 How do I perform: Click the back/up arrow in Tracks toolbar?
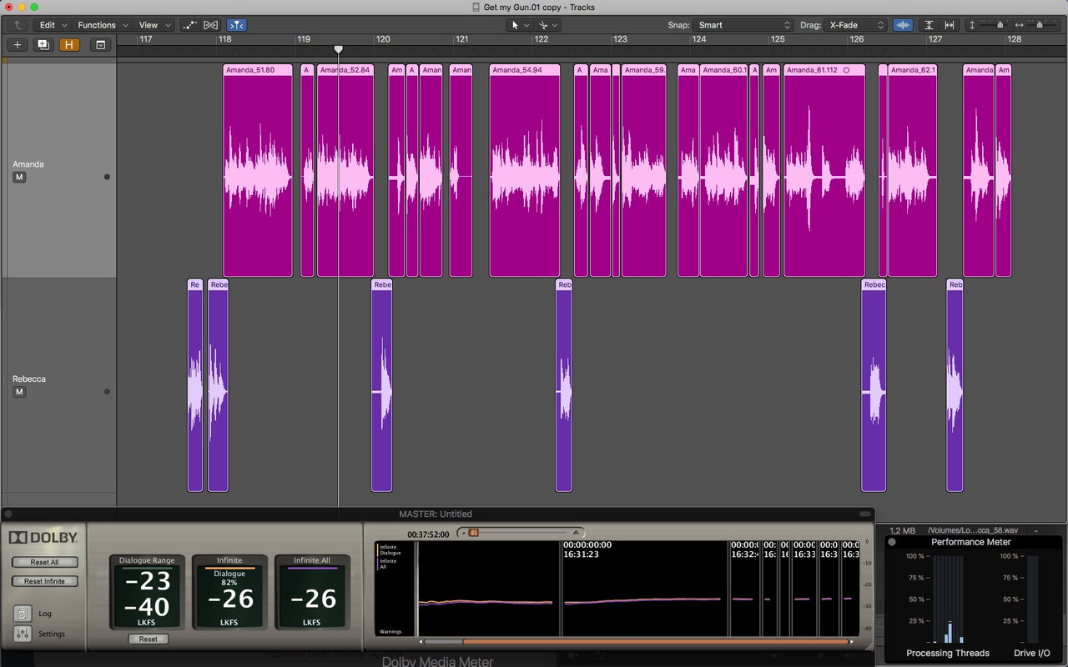click(x=17, y=25)
